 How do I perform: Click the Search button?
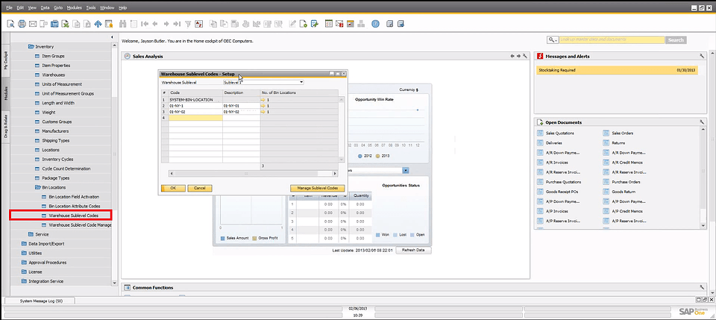pos(676,40)
